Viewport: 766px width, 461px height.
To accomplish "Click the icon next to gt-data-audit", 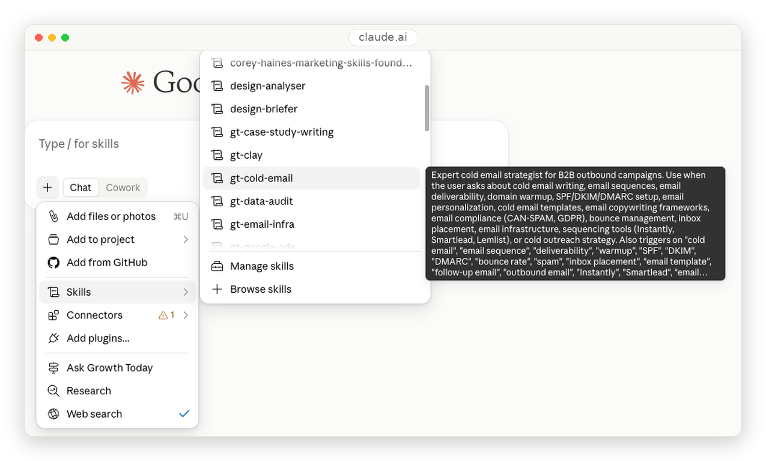I will coord(217,201).
